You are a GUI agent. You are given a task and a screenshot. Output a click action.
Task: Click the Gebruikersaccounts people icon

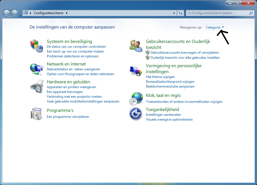point(136,46)
